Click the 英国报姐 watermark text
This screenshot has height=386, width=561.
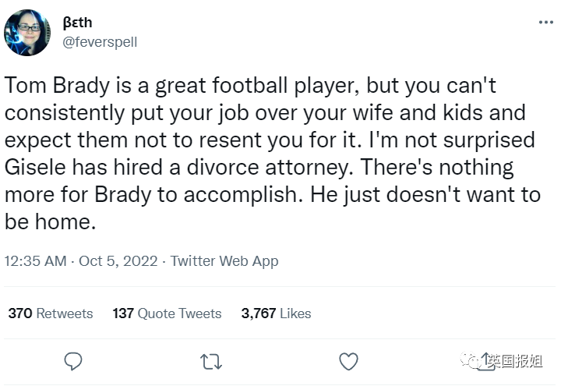(514, 360)
